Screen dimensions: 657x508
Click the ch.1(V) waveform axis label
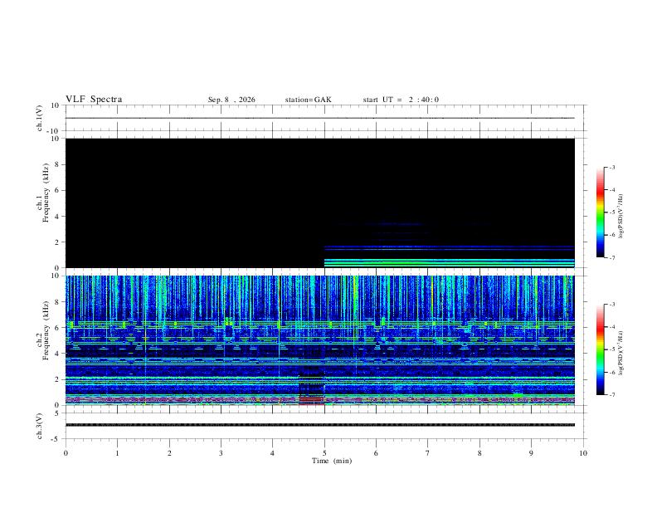[x=39, y=118]
